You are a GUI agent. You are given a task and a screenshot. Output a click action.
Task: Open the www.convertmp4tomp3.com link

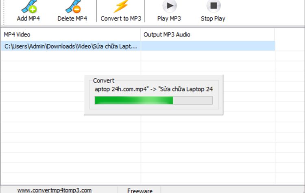pos(54,190)
